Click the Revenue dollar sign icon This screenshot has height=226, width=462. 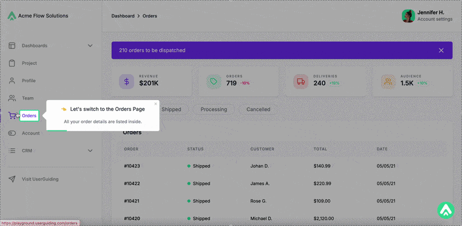(x=126, y=82)
